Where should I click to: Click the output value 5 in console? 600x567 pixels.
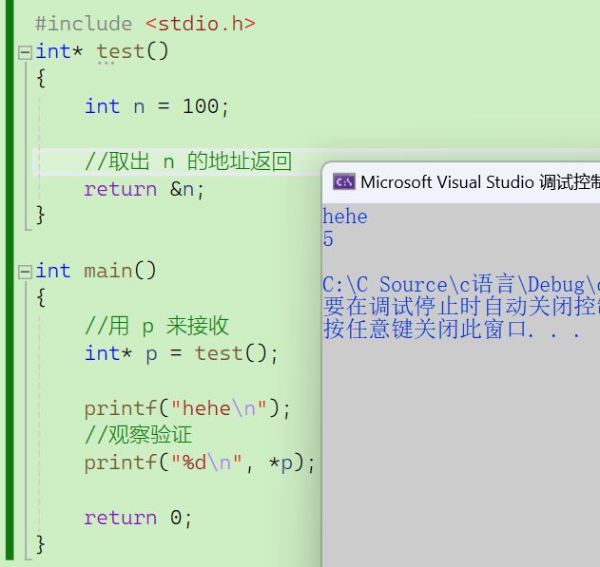[328, 239]
